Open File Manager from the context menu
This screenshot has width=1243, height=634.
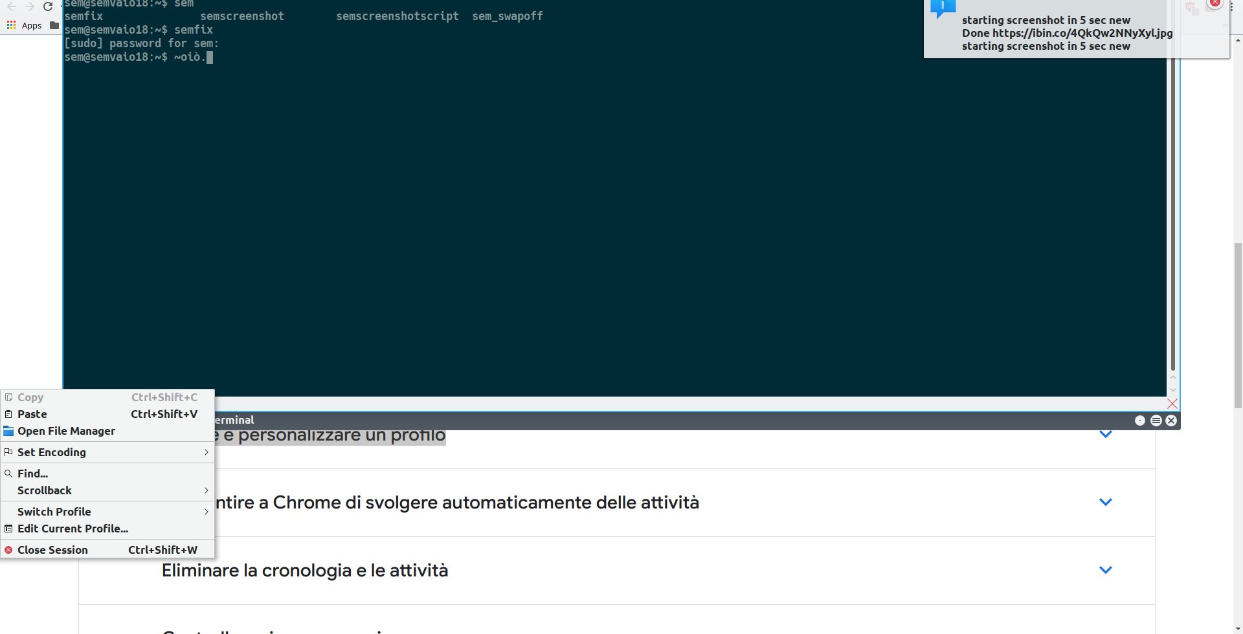pos(107,431)
